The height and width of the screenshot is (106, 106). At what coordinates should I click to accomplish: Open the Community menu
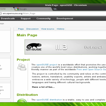click(x=43, y=19)
